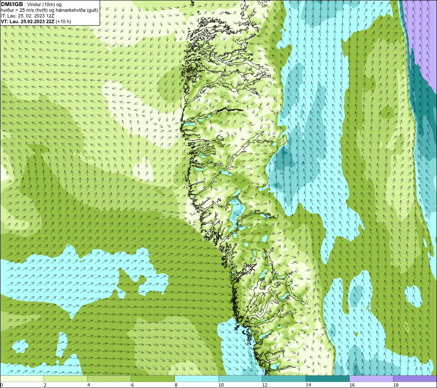The width and height of the screenshot is (437, 388).
Task: Click the 'IT: Lau. 25. 02. 2023 12Z' line
Action: [x=28, y=16]
